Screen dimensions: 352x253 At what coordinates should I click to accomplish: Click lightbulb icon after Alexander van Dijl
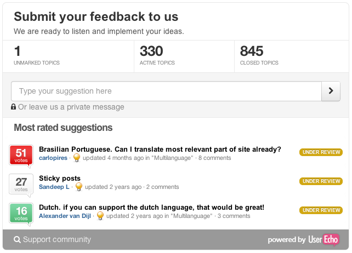[x=100, y=216]
